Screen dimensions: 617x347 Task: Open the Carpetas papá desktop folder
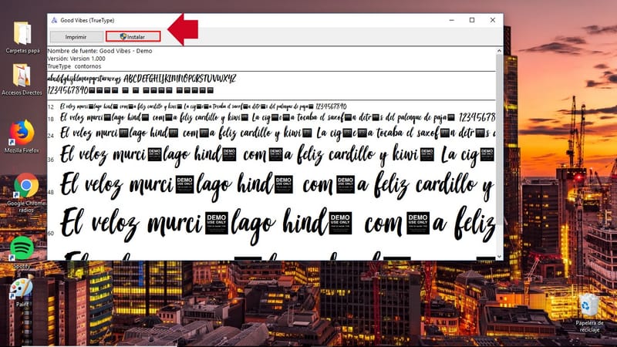coord(22,37)
